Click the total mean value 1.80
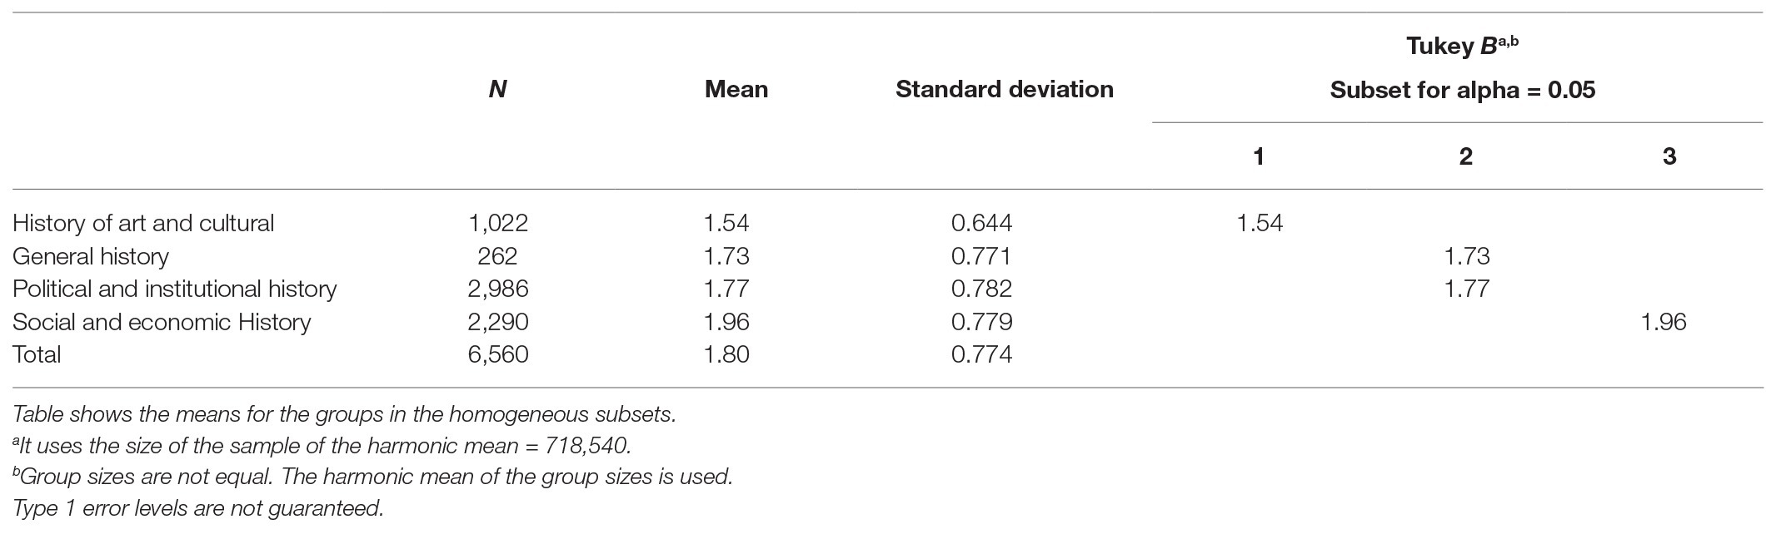1781x534 pixels. click(726, 354)
